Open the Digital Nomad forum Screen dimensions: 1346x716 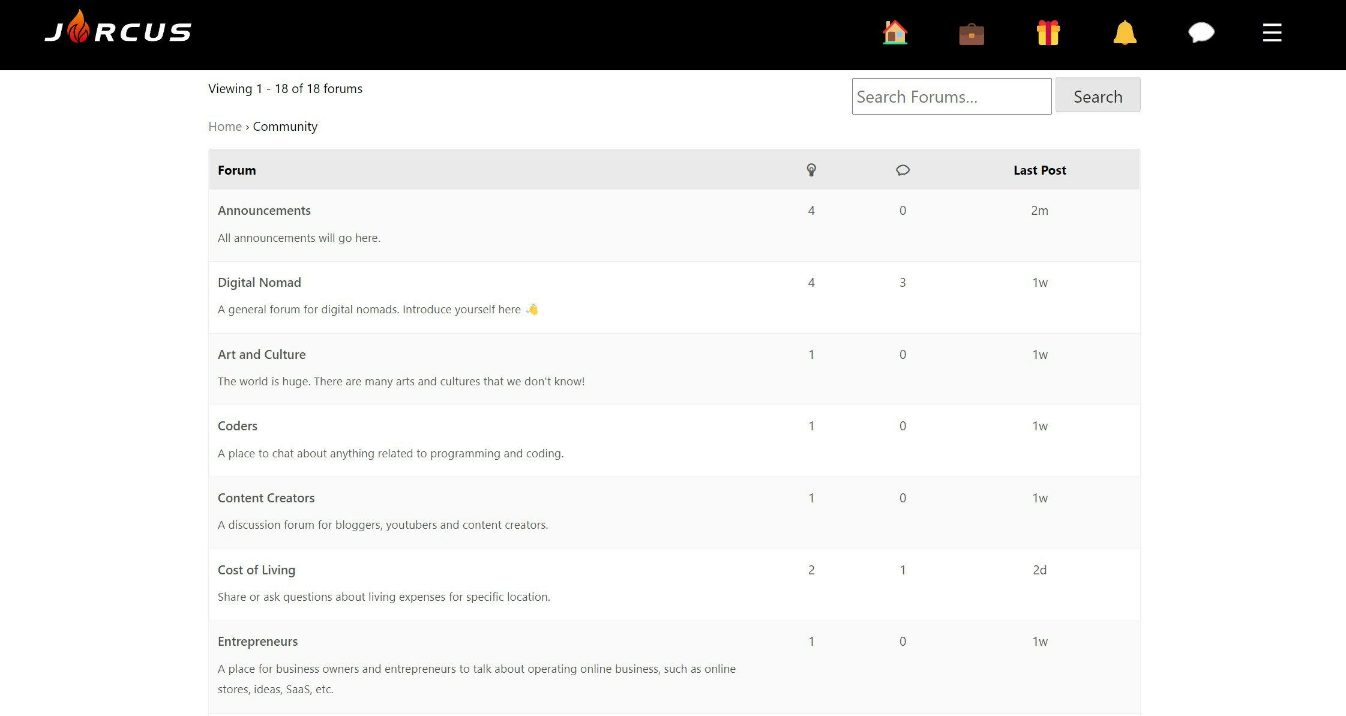[x=259, y=283]
